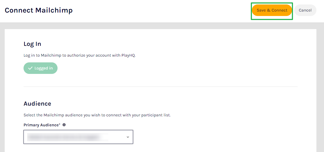Click the Primary Audience field label
The height and width of the screenshot is (152, 324).
(41, 125)
